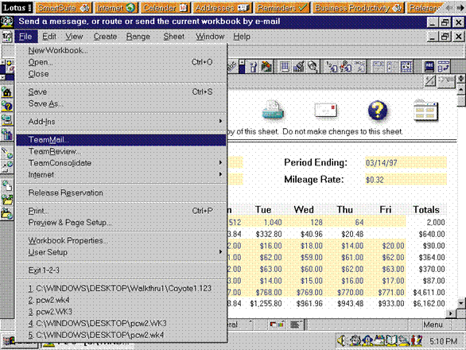Screen dimensions: 466x350
Task: Open the SmartSuite drawer
Action: coord(64,8)
